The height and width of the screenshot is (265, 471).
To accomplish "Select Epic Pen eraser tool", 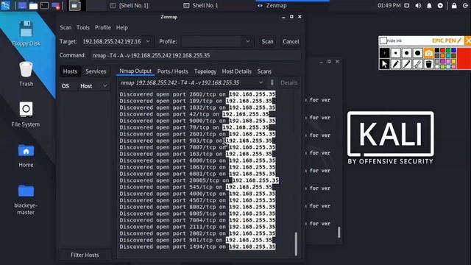I will (418, 64).
